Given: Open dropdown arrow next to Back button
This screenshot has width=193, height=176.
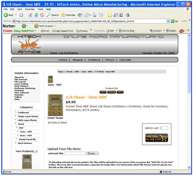Looking at the screenshot, I should [16, 15].
